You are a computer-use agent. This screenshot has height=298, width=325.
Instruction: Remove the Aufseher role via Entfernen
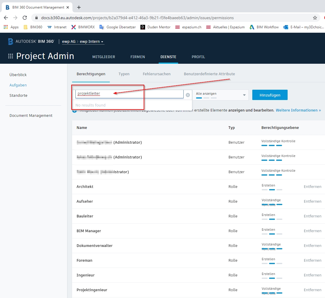click(313, 201)
